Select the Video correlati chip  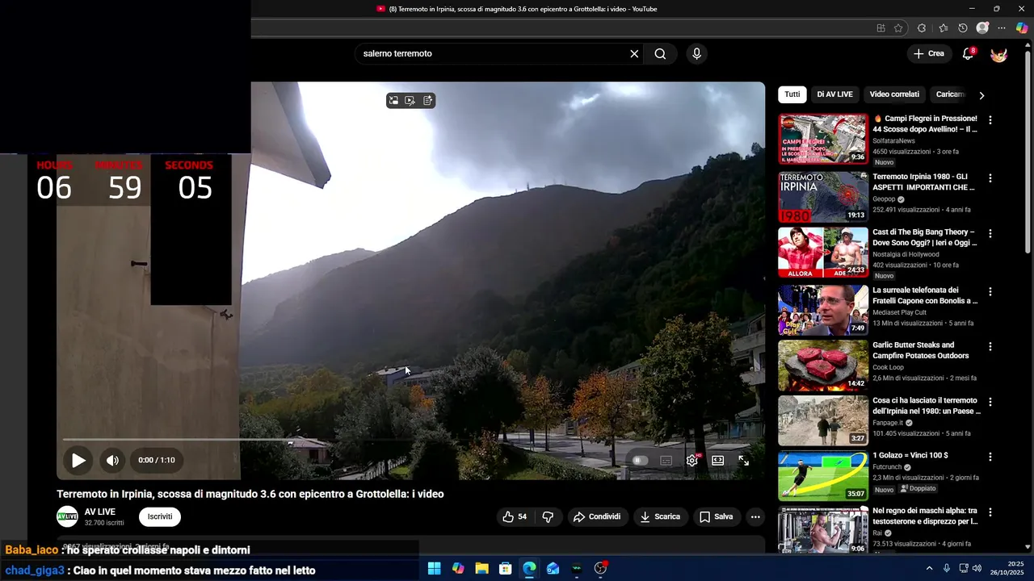tap(894, 94)
